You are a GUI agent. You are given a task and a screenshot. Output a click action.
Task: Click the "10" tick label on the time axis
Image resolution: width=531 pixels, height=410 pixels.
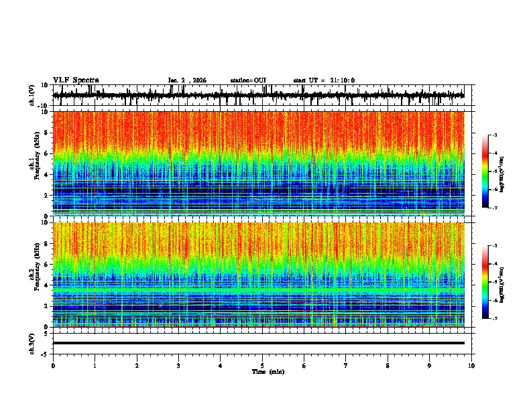click(471, 366)
